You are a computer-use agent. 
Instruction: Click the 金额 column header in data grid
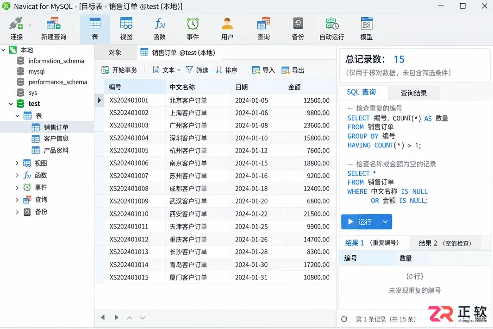click(x=310, y=87)
